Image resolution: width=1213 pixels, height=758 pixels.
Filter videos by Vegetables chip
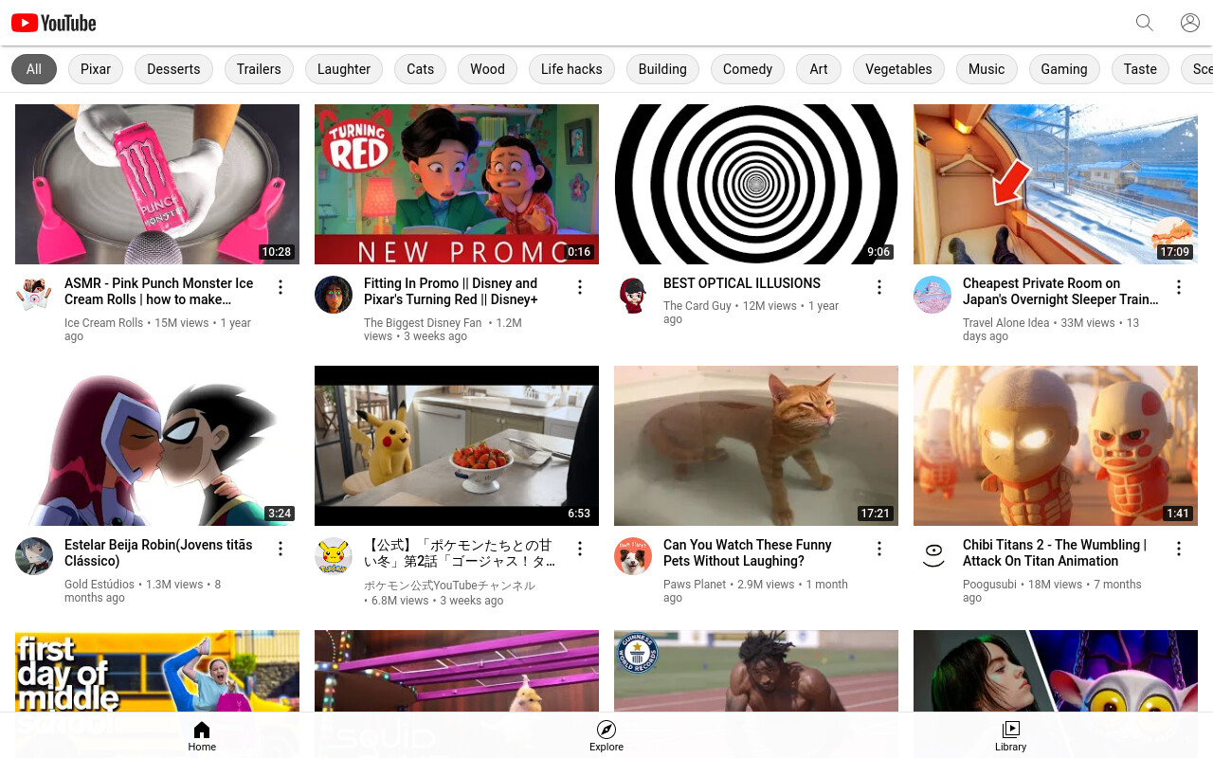tap(898, 69)
